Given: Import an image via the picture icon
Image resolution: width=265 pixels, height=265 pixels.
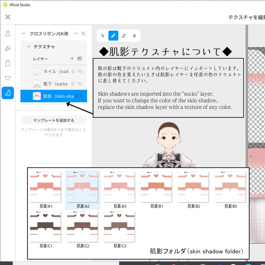Looking at the screenshot, I should (x=79, y=59).
